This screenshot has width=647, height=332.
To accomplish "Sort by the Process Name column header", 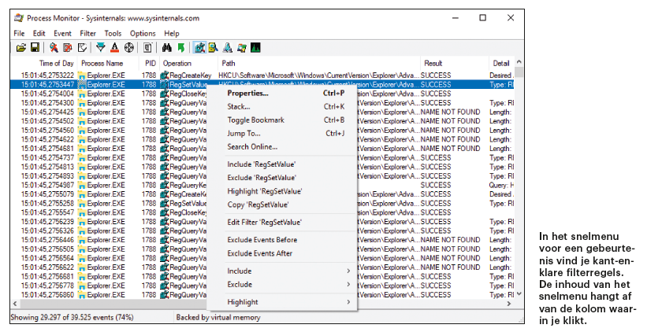I will click(x=103, y=63).
